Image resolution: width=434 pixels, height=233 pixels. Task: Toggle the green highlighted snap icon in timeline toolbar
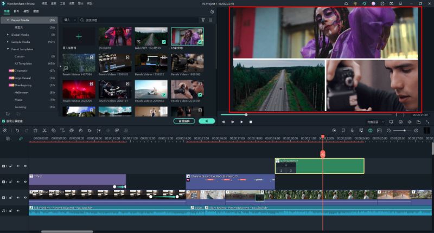(370, 131)
